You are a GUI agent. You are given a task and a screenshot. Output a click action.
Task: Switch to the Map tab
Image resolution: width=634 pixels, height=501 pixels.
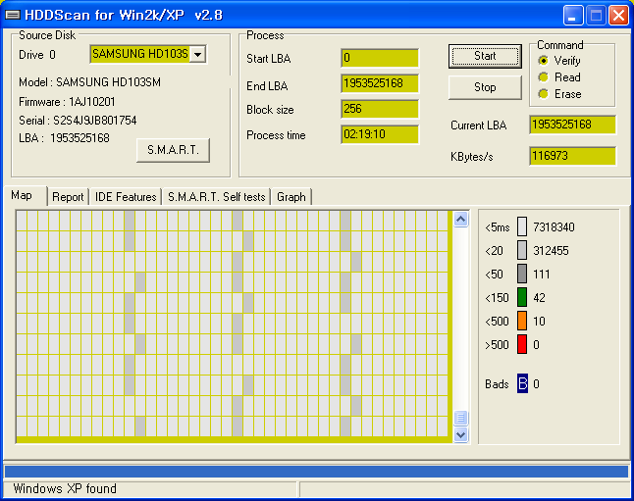pyautogui.click(x=25, y=195)
